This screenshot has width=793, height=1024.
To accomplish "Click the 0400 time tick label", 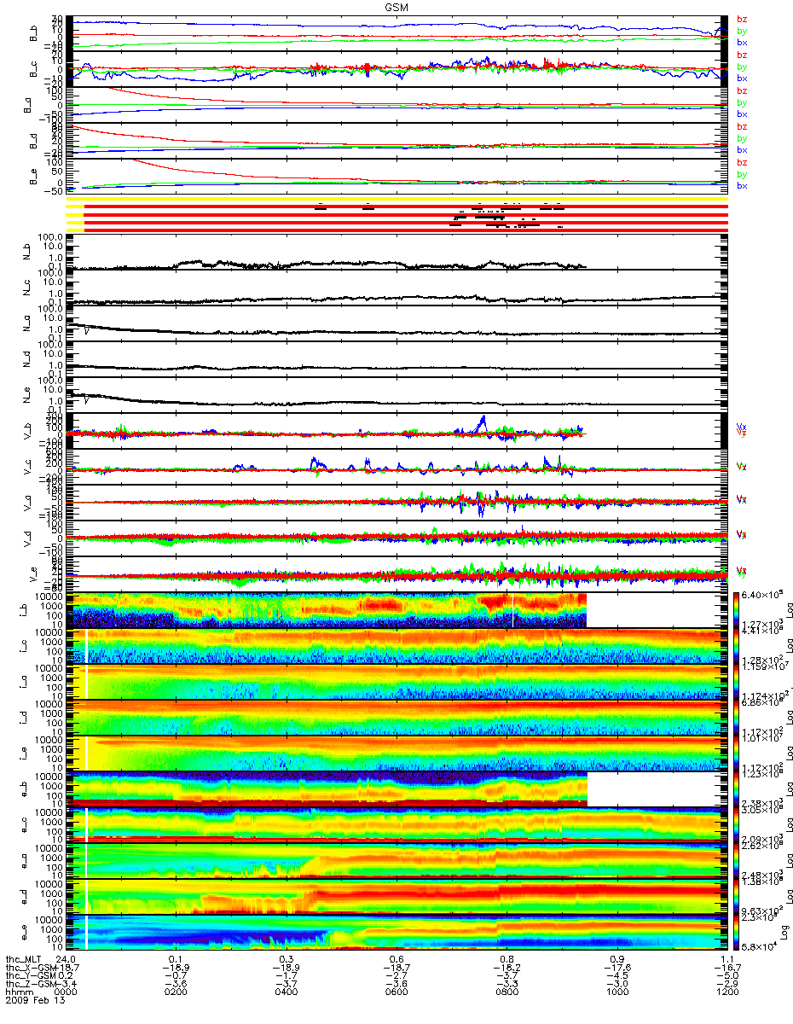I will pyautogui.click(x=286, y=992).
